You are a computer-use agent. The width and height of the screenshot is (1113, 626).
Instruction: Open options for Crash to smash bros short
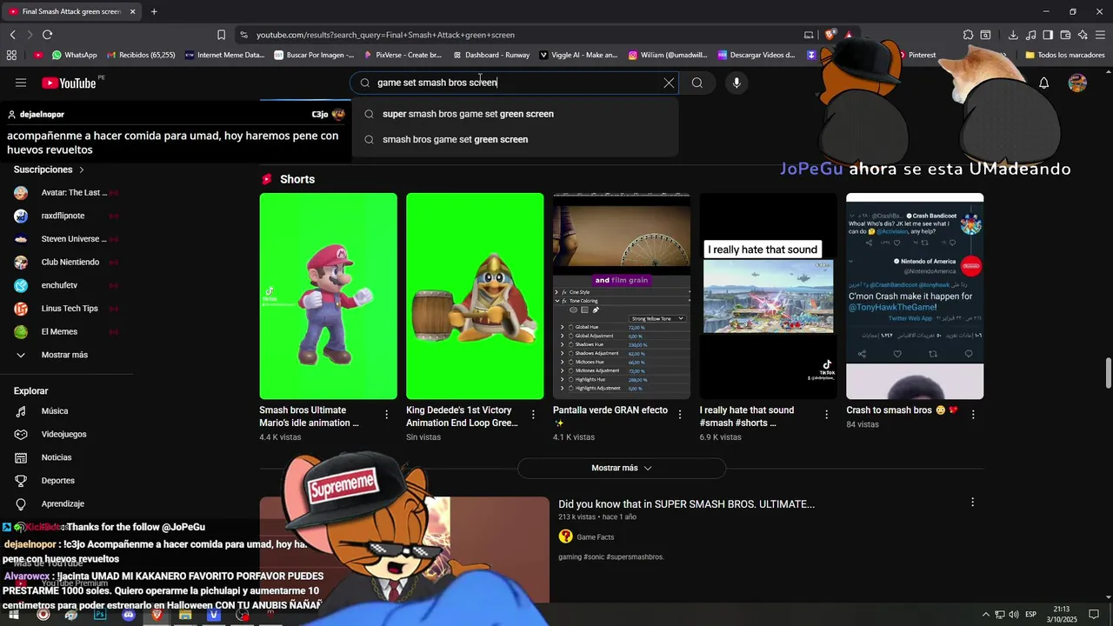tap(973, 415)
